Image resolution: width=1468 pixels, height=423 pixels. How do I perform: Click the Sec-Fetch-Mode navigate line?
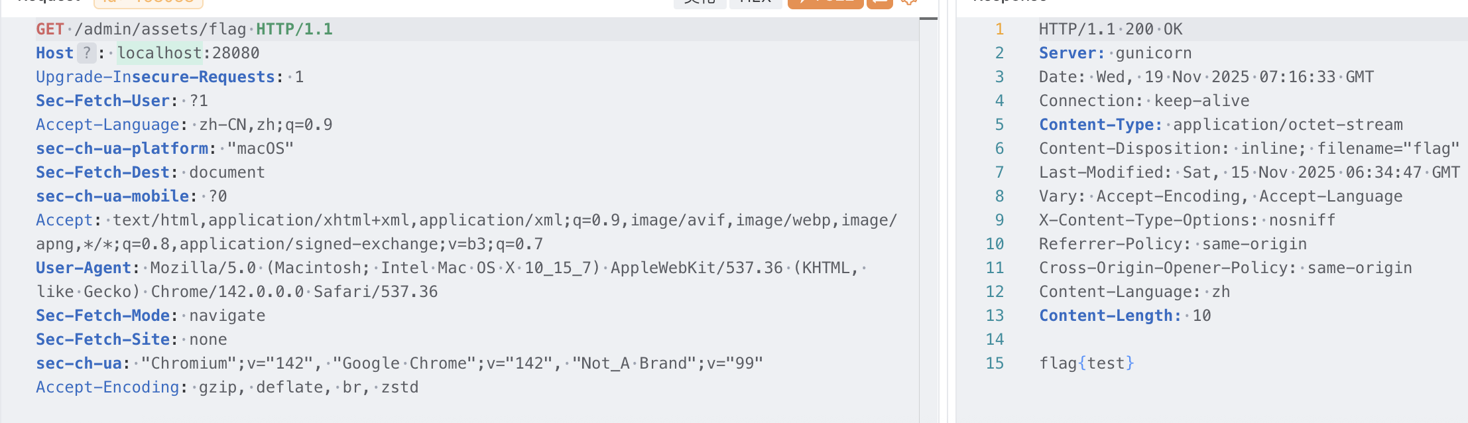(x=151, y=316)
